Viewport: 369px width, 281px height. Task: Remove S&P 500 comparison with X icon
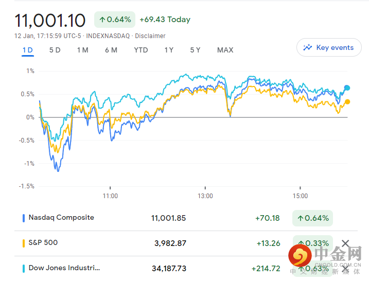click(x=345, y=243)
